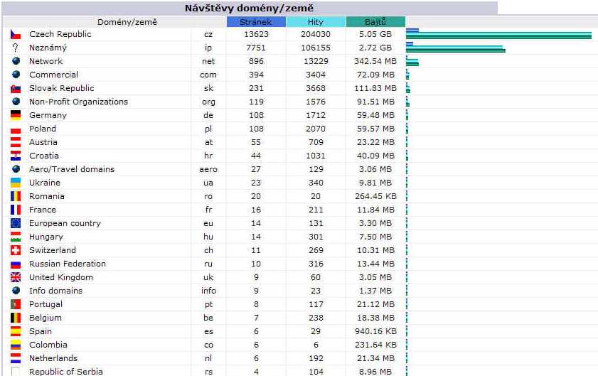
Task: Click the 5.05 GB bytes value
Action: 375,34
